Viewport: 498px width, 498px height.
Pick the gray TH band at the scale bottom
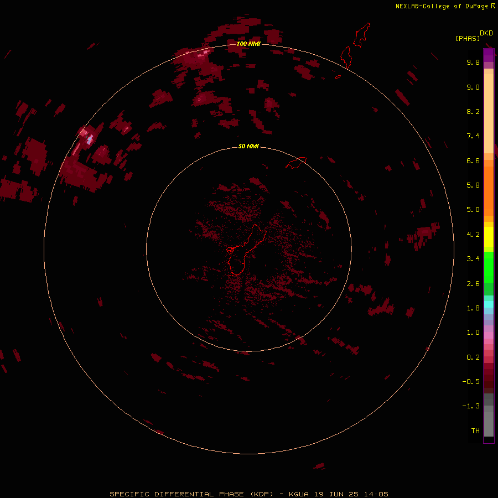click(x=489, y=424)
